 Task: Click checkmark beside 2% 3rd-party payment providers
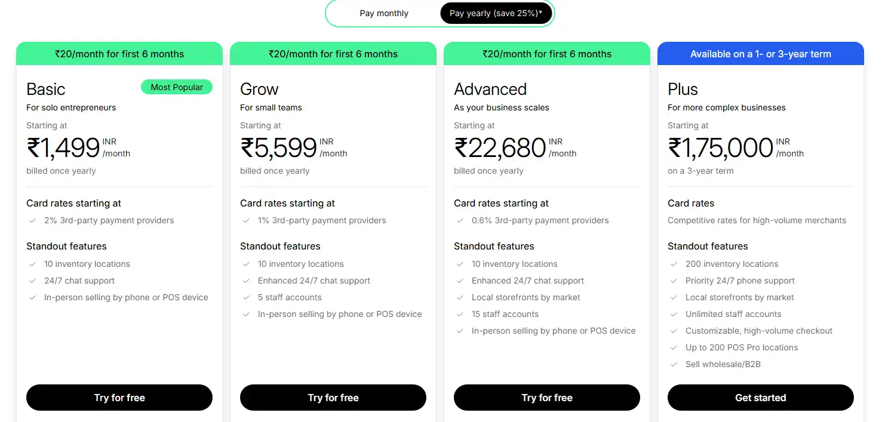[x=33, y=220]
